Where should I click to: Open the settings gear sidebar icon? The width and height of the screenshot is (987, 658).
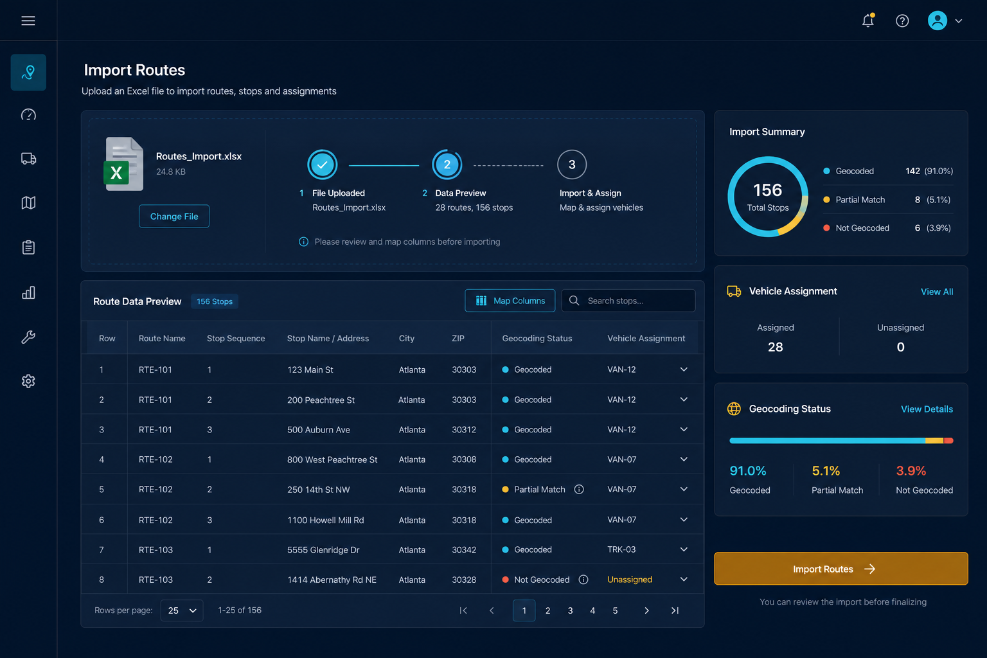pyautogui.click(x=28, y=381)
